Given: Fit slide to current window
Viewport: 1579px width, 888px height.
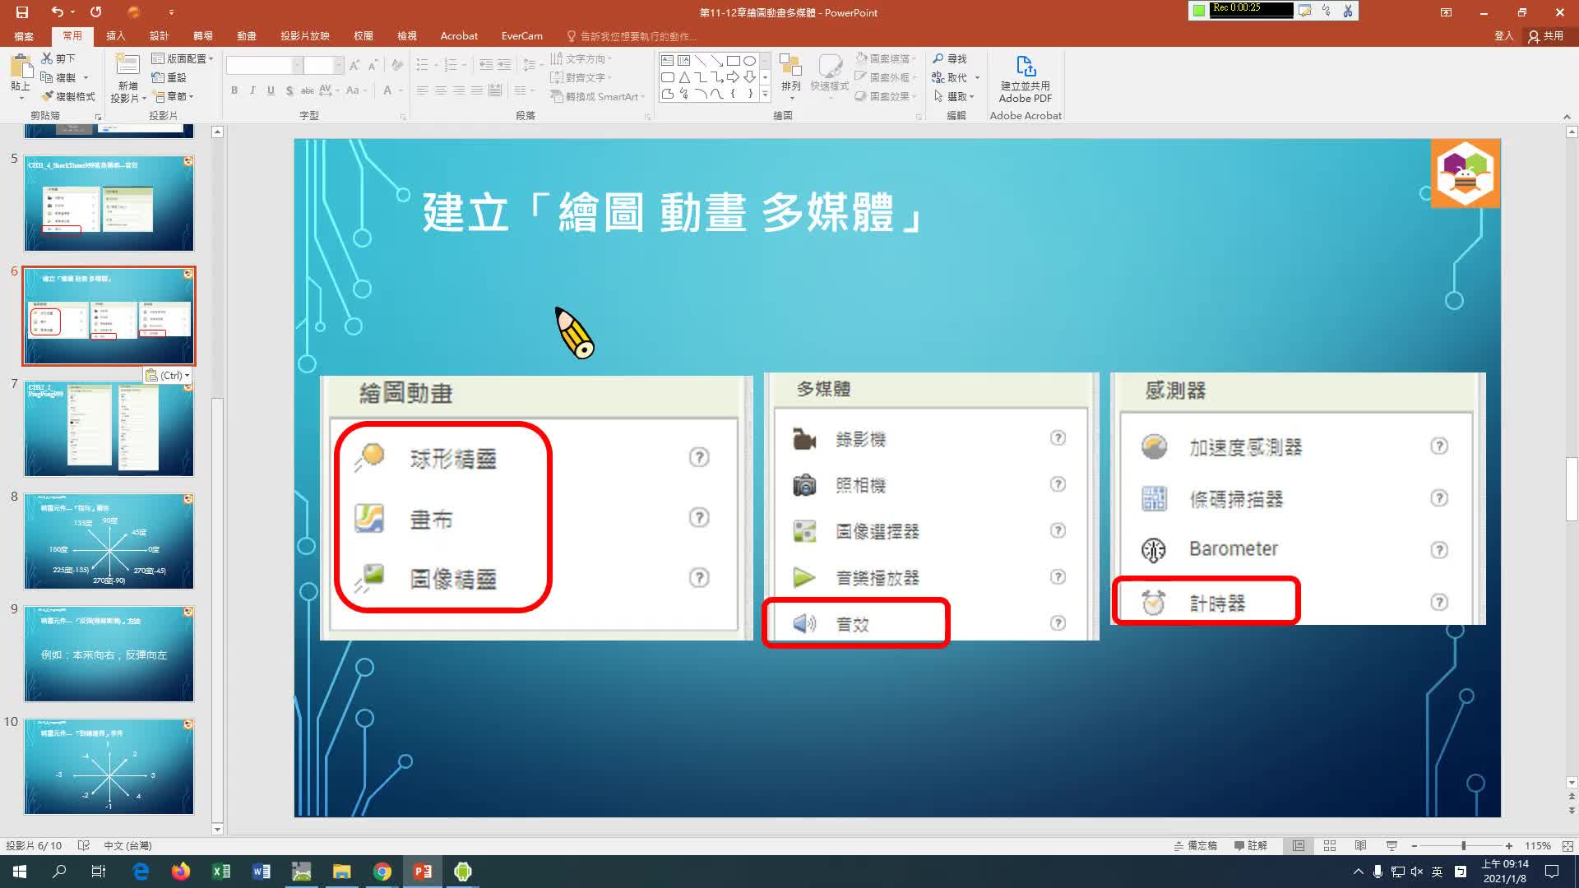Looking at the screenshot, I should pos(1567,845).
